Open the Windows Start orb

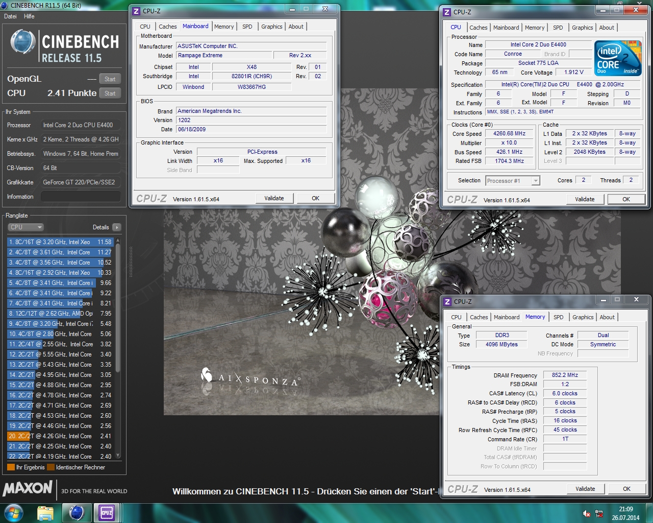click(x=13, y=512)
